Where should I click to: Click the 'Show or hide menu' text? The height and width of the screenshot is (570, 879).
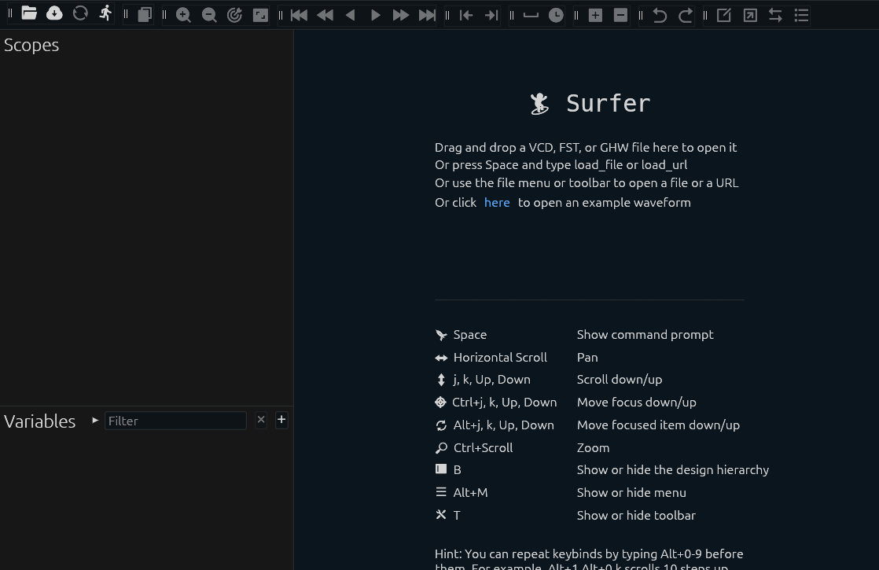(x=631, y=493)
